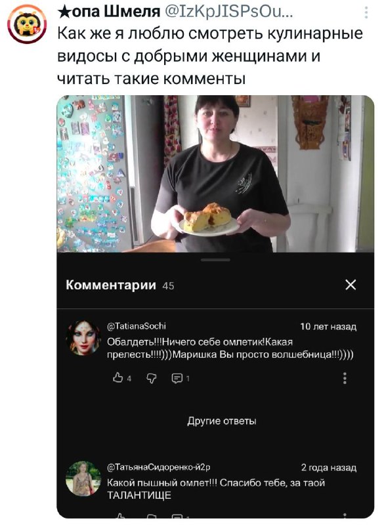384x525 pixels.
Task: Close the Комментарии panel with the X
Action: [x=351, y=285]
